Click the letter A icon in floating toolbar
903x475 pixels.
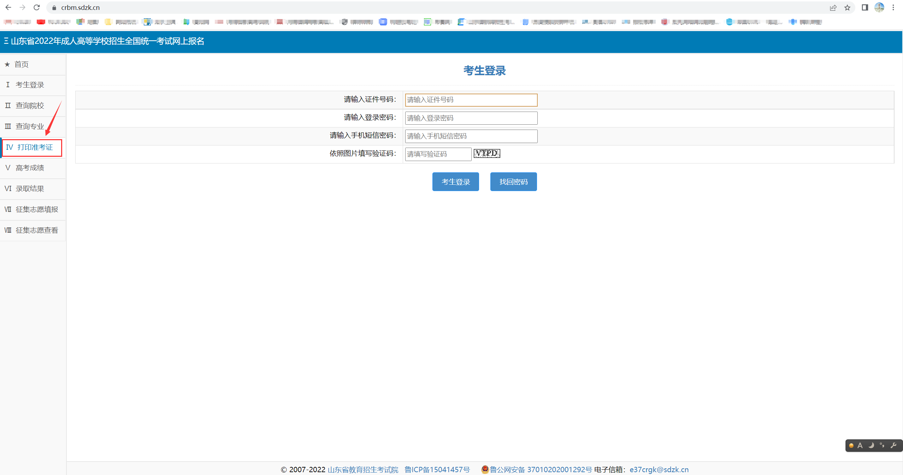[860, 445]
